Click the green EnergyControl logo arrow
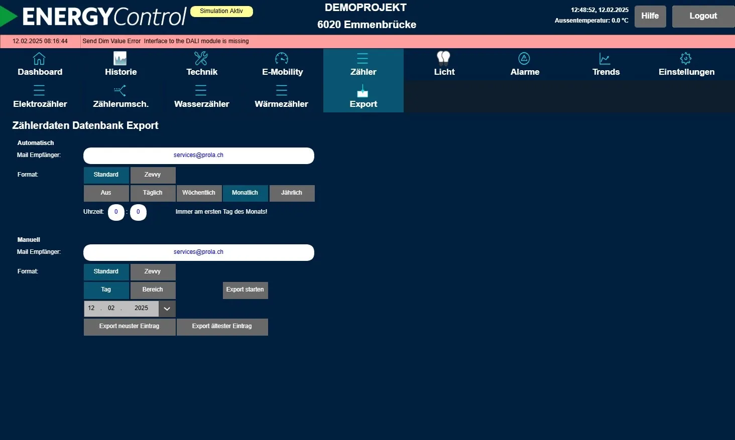 point(8,17)
